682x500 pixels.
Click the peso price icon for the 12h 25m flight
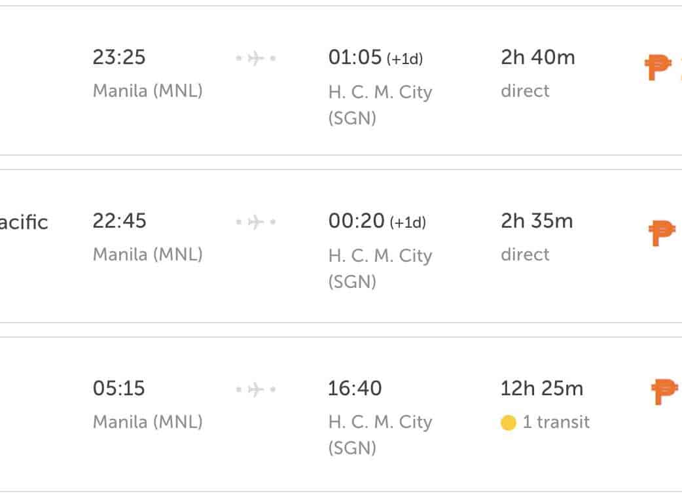point(664,391)
